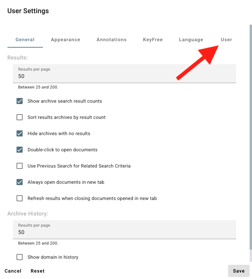
Task: Disable Double-click to open documents
Action: coord(20,150)
